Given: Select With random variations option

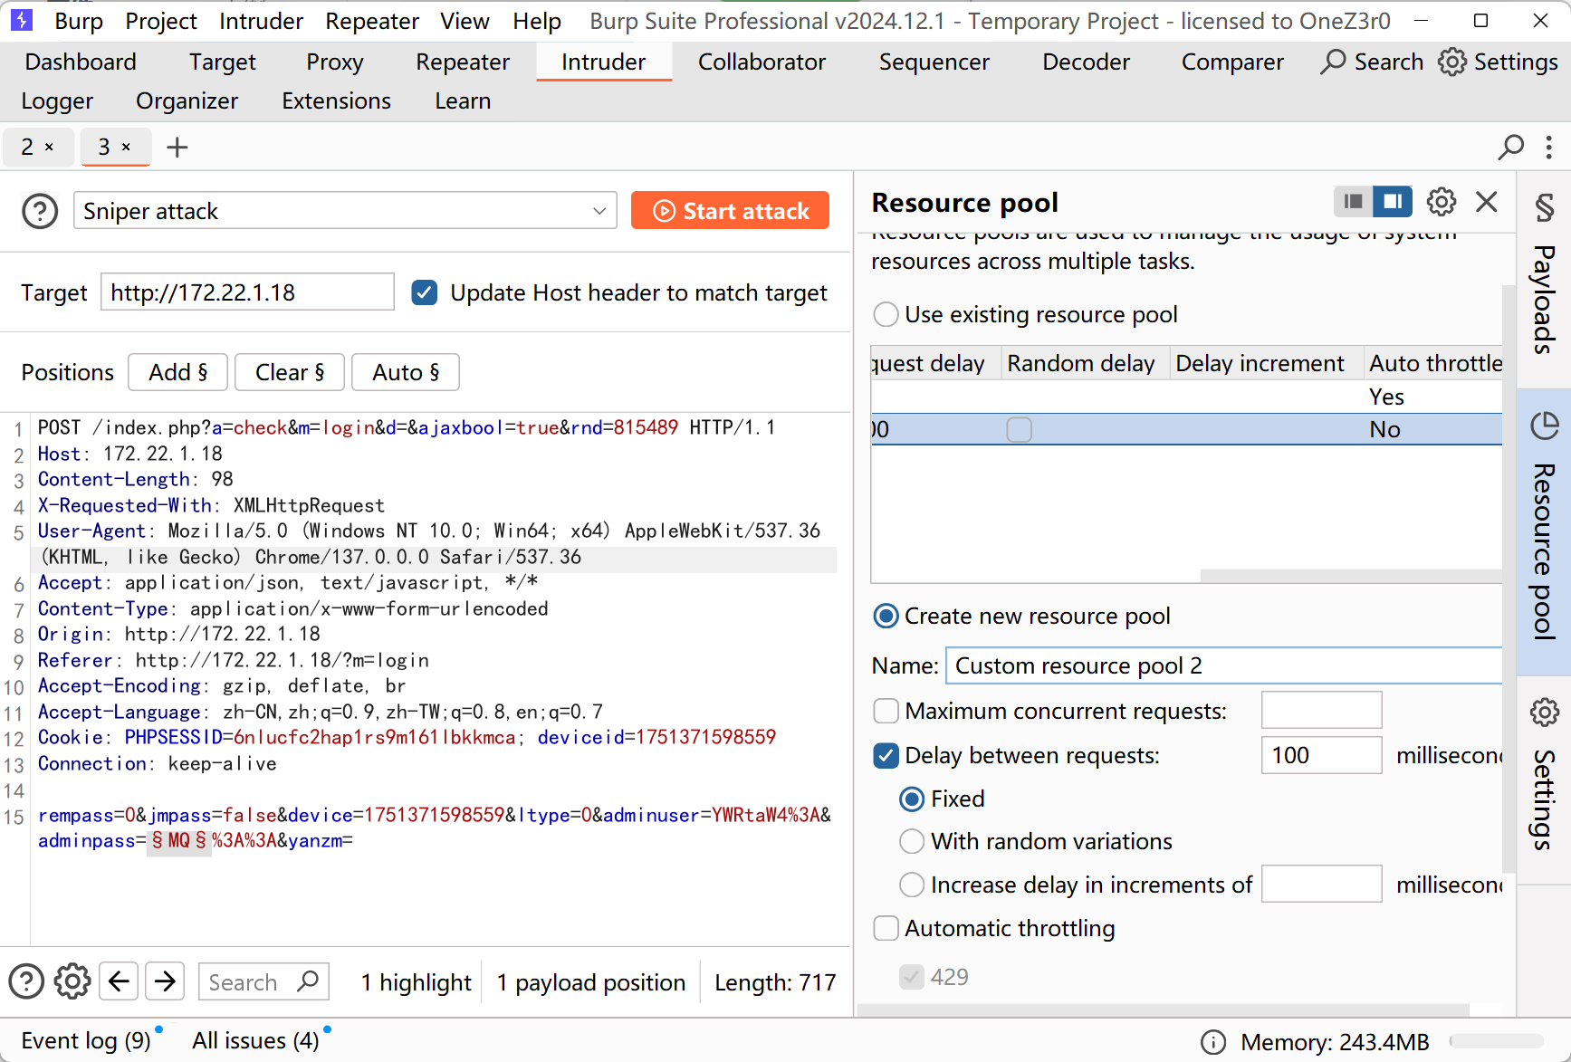Looking at the screenshot, I should point(912,841).
